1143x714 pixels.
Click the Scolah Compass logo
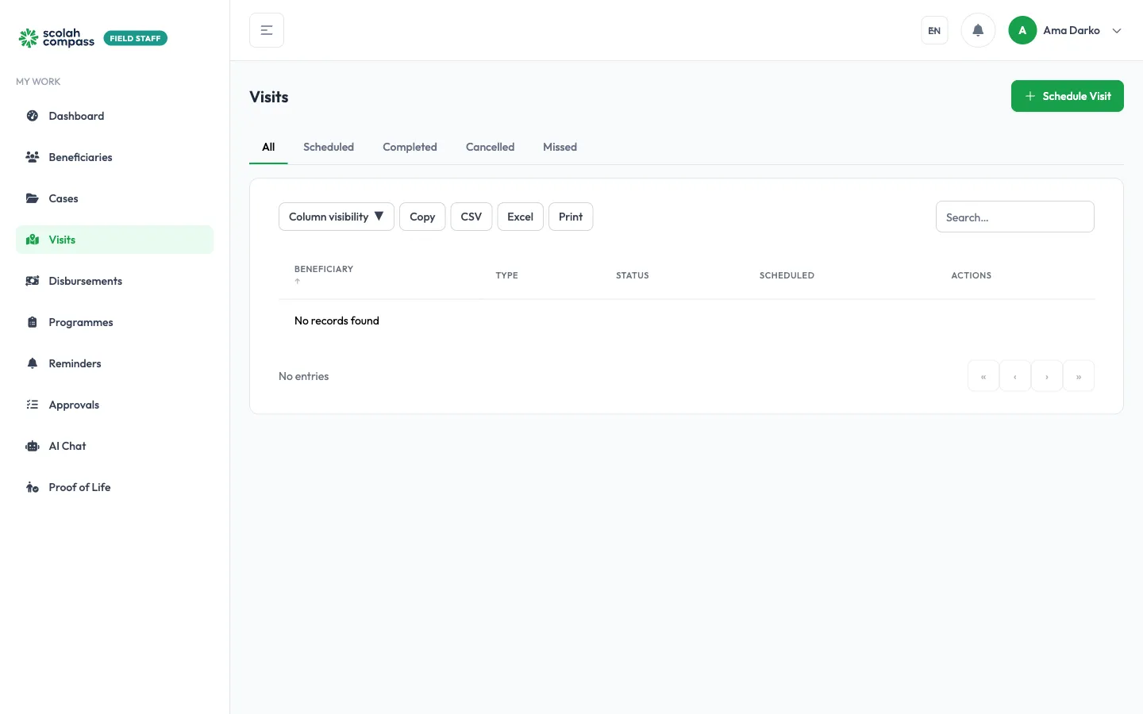pyautogui.click(x=56, y=38)
